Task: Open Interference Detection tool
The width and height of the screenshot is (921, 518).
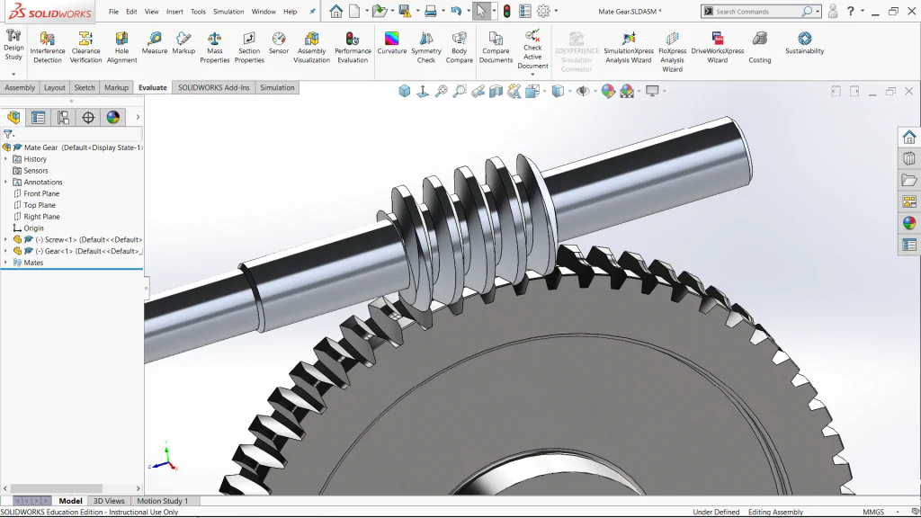Action: tap(48, 47)
